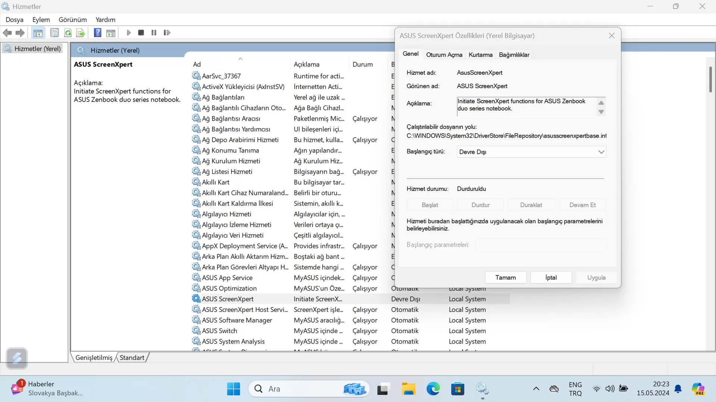Click the Restart Service toolbar icon

click(x=167, y=33)
